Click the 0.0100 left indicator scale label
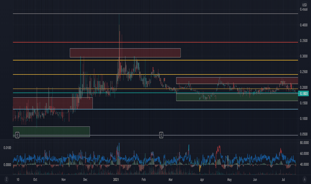 click(7, 148)
